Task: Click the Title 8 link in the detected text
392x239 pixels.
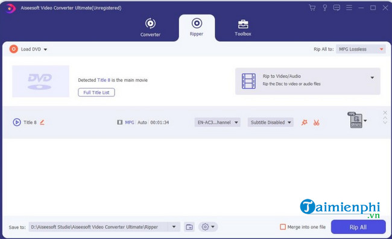Action: click(104, 80)
